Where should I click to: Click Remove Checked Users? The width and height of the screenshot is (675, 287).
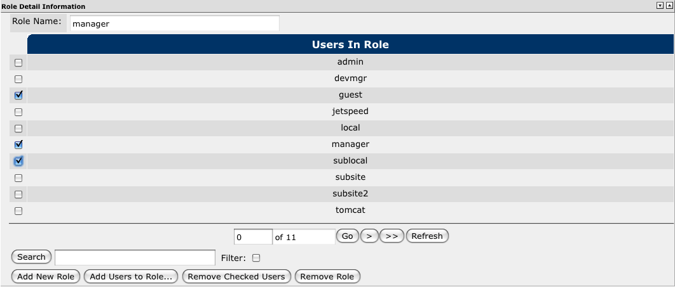236,277
